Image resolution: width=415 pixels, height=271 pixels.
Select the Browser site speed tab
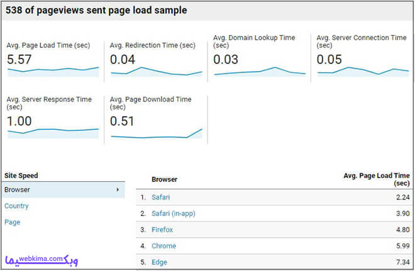tap(63, 190)
